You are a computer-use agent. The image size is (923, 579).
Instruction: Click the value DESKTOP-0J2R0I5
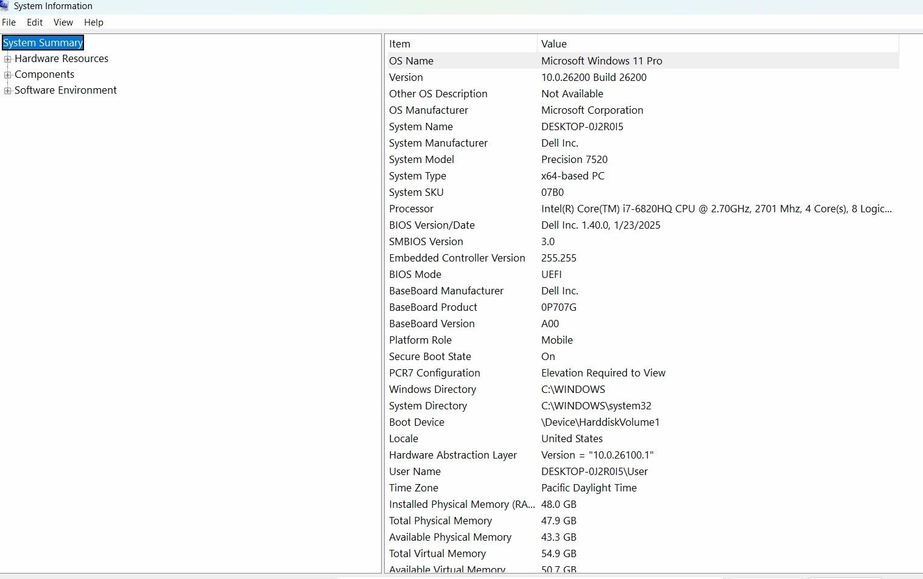pyautogui.click(x=582, y=127)
